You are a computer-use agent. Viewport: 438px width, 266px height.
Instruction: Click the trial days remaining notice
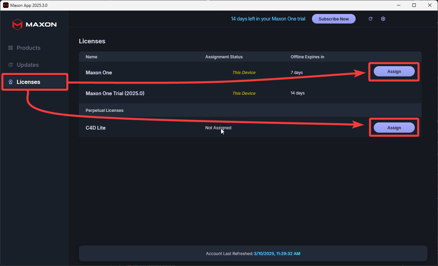(x=268, y=19)
